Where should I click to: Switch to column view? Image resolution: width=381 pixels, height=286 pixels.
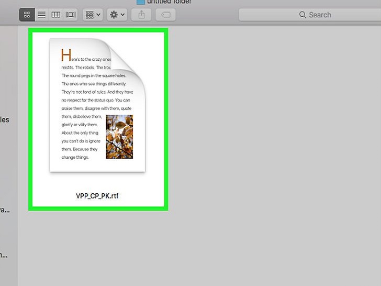click(x=55, y=15)
